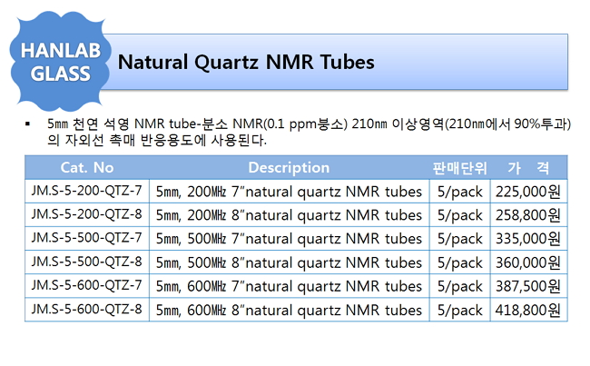Select cell 'JM.S-5-200-QTZ-7'
The image size is (590, 366).
[86, 191]
